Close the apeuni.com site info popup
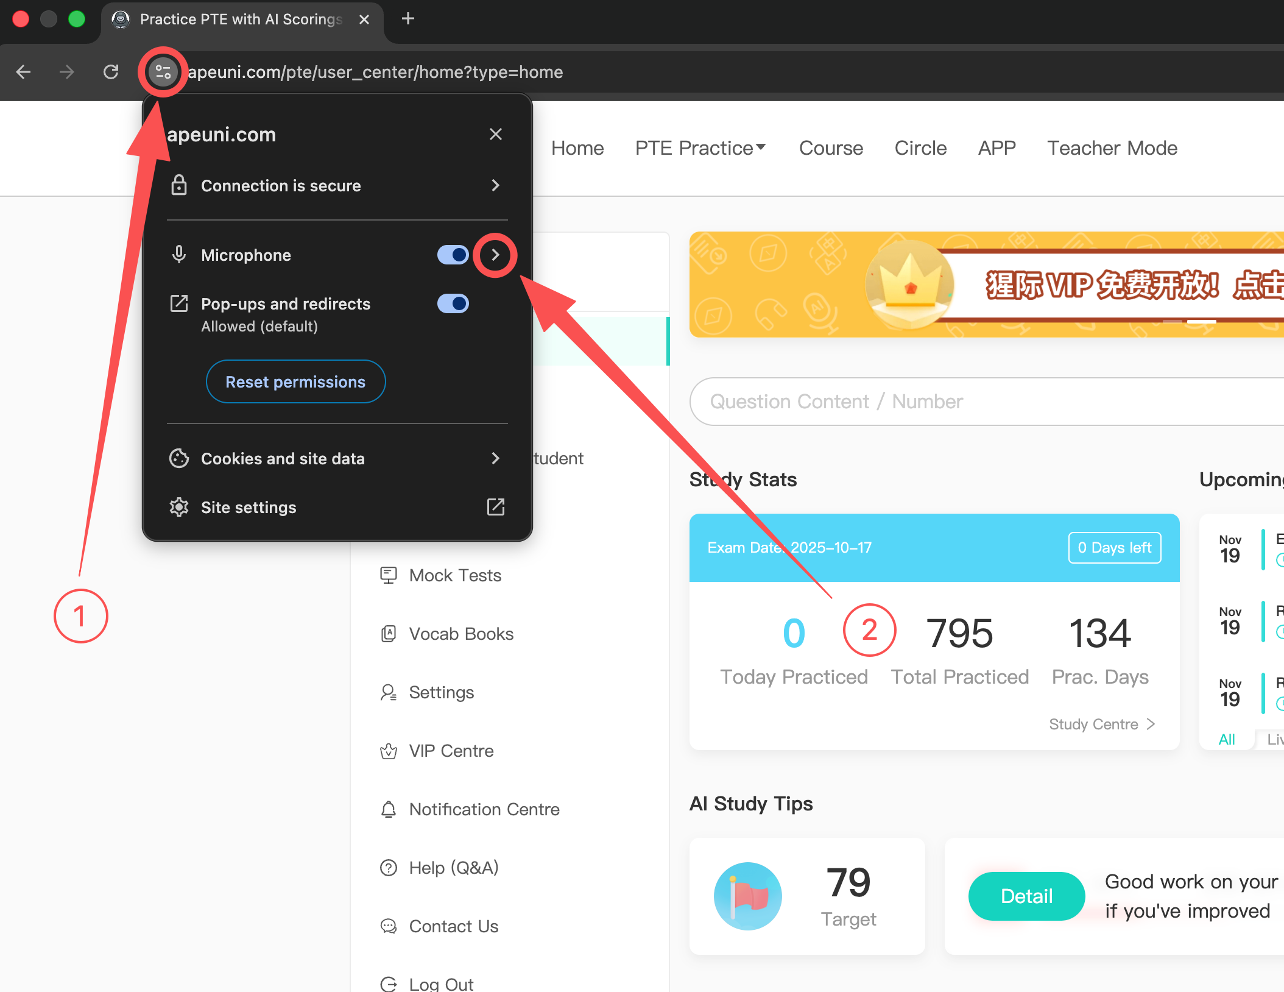The height and width of the screenshot is (992, 1284). [496, 134]
